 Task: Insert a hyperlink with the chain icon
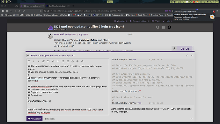tap(43, 61)
